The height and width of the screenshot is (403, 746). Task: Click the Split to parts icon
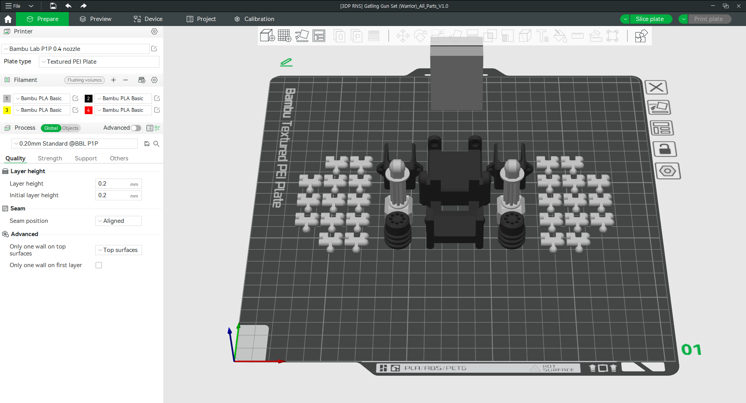(356, 36)
